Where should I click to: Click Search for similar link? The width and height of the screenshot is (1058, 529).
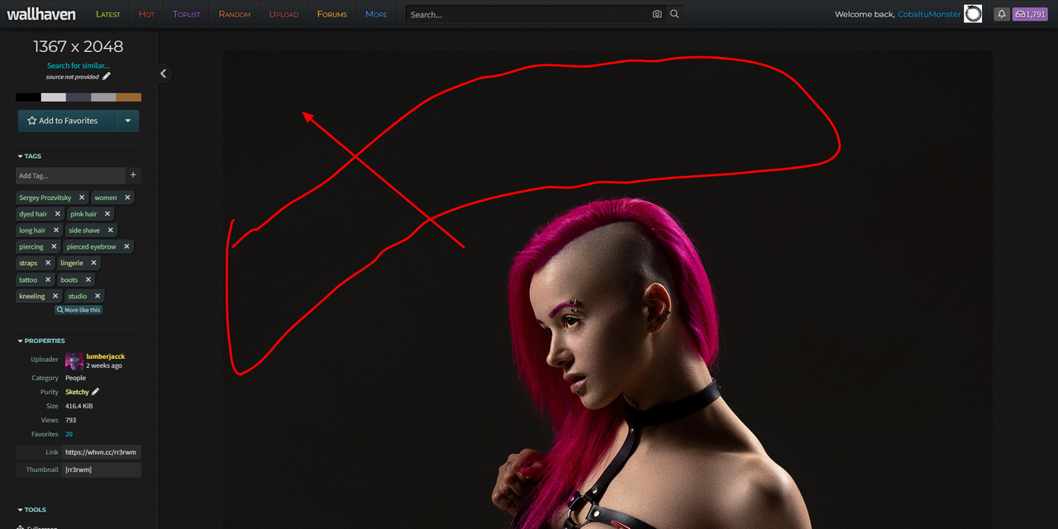coord(79,65)
